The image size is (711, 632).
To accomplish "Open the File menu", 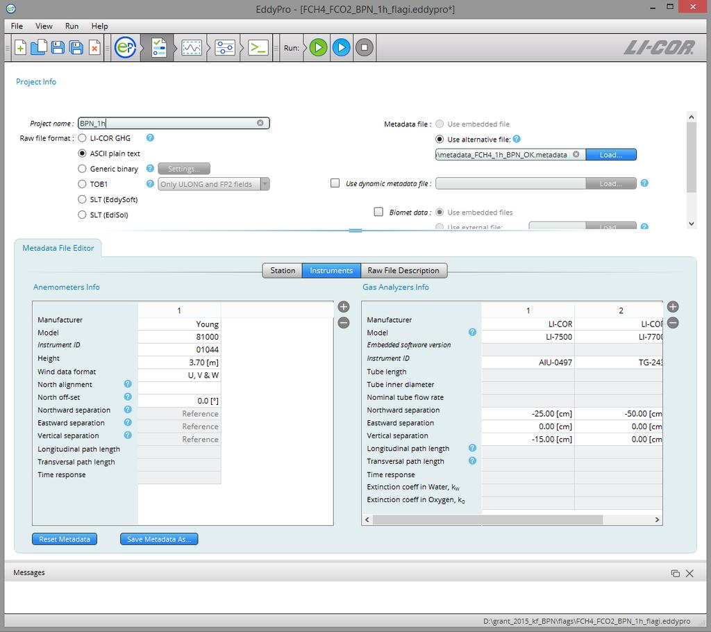I will click(x=17, y=26).
